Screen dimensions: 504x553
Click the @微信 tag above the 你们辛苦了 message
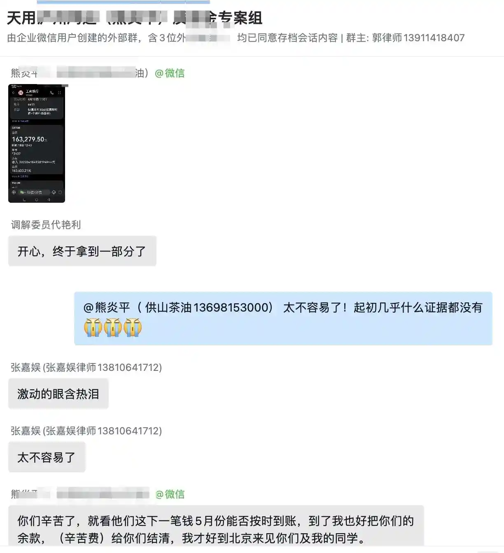point(170,494)
